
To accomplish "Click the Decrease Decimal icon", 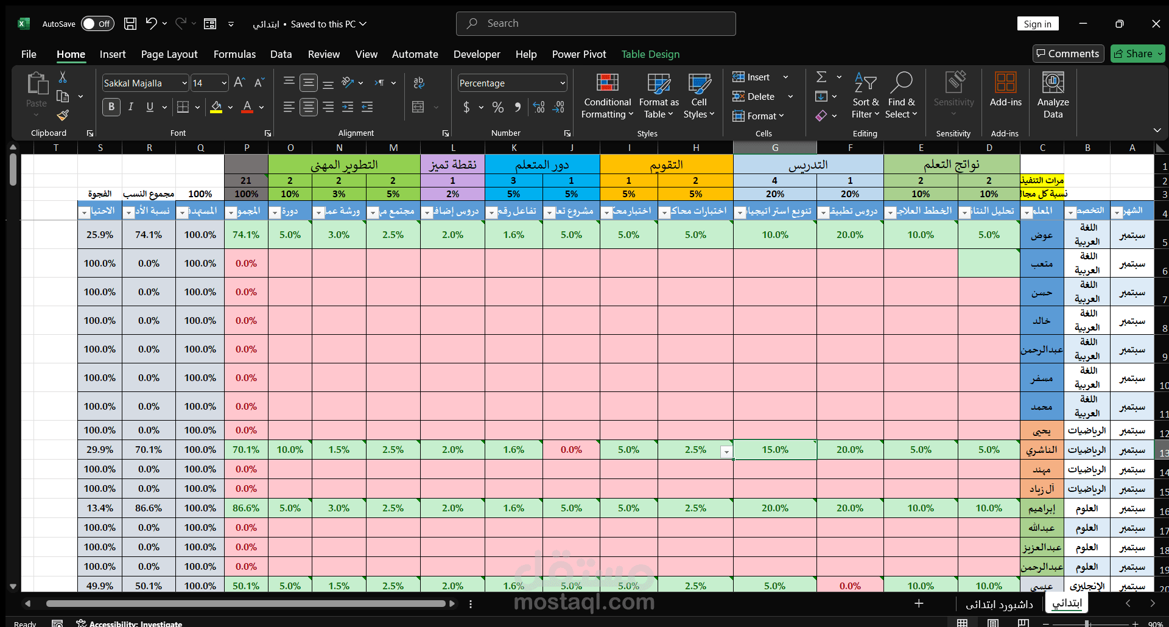I will (558, 107).
